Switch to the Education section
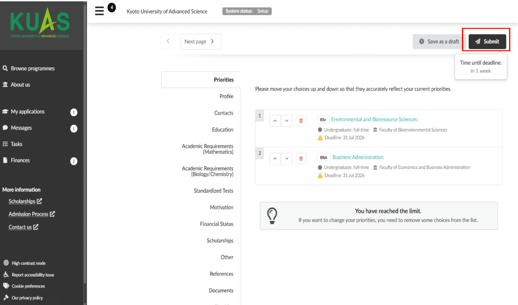Image resolution: width=518 pixels, height=305 pixels. 223,130
